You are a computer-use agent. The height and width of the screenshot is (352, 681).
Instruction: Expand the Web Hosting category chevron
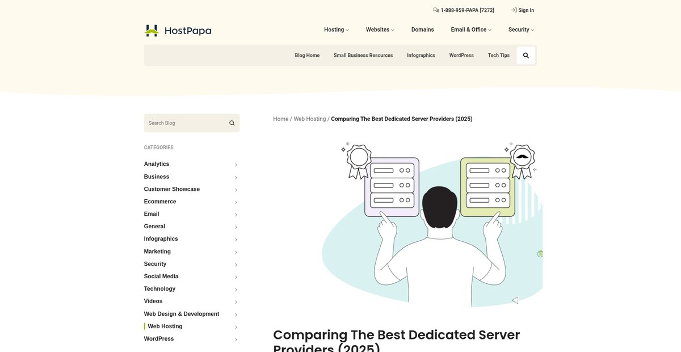point(236,327)
